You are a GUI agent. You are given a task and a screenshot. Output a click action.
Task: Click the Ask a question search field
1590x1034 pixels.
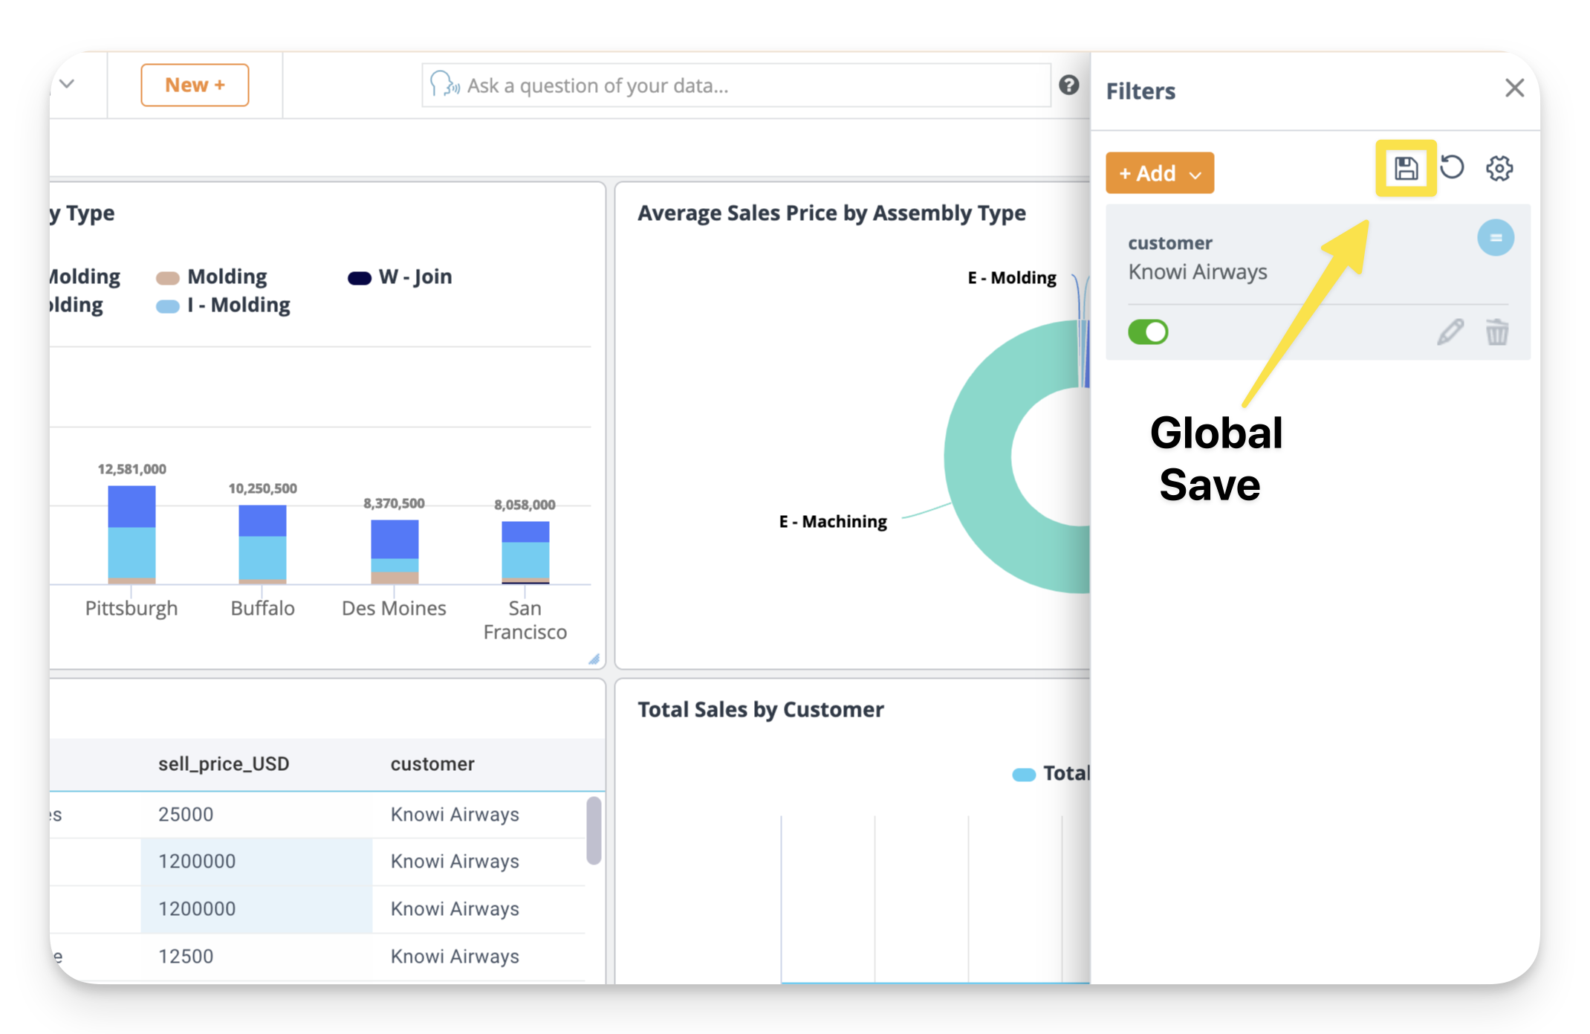(736, 85)
